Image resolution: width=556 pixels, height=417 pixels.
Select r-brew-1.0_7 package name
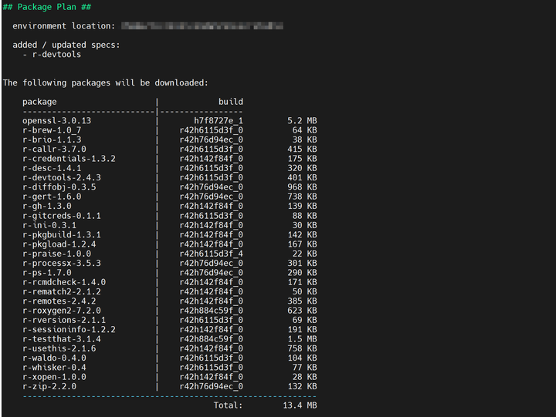(x=52, y=130)
